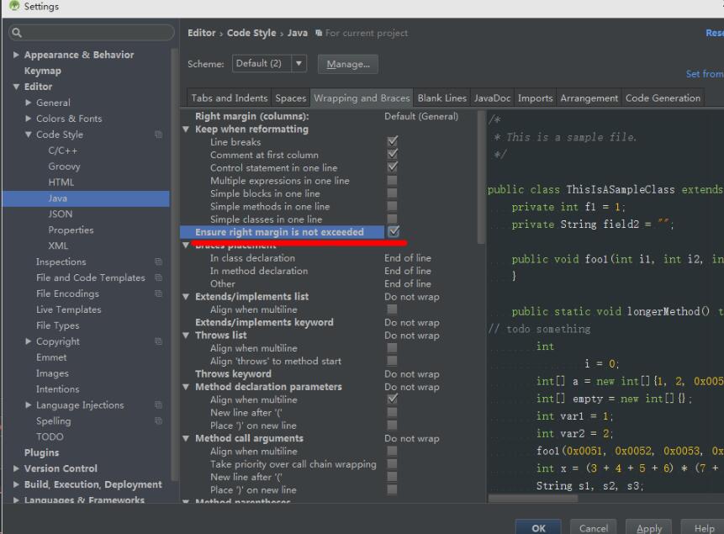Click the project icon next to Inspections
The width and height of the screenshot is (724, 534).
pyautogui.click(x=157, y=262)
